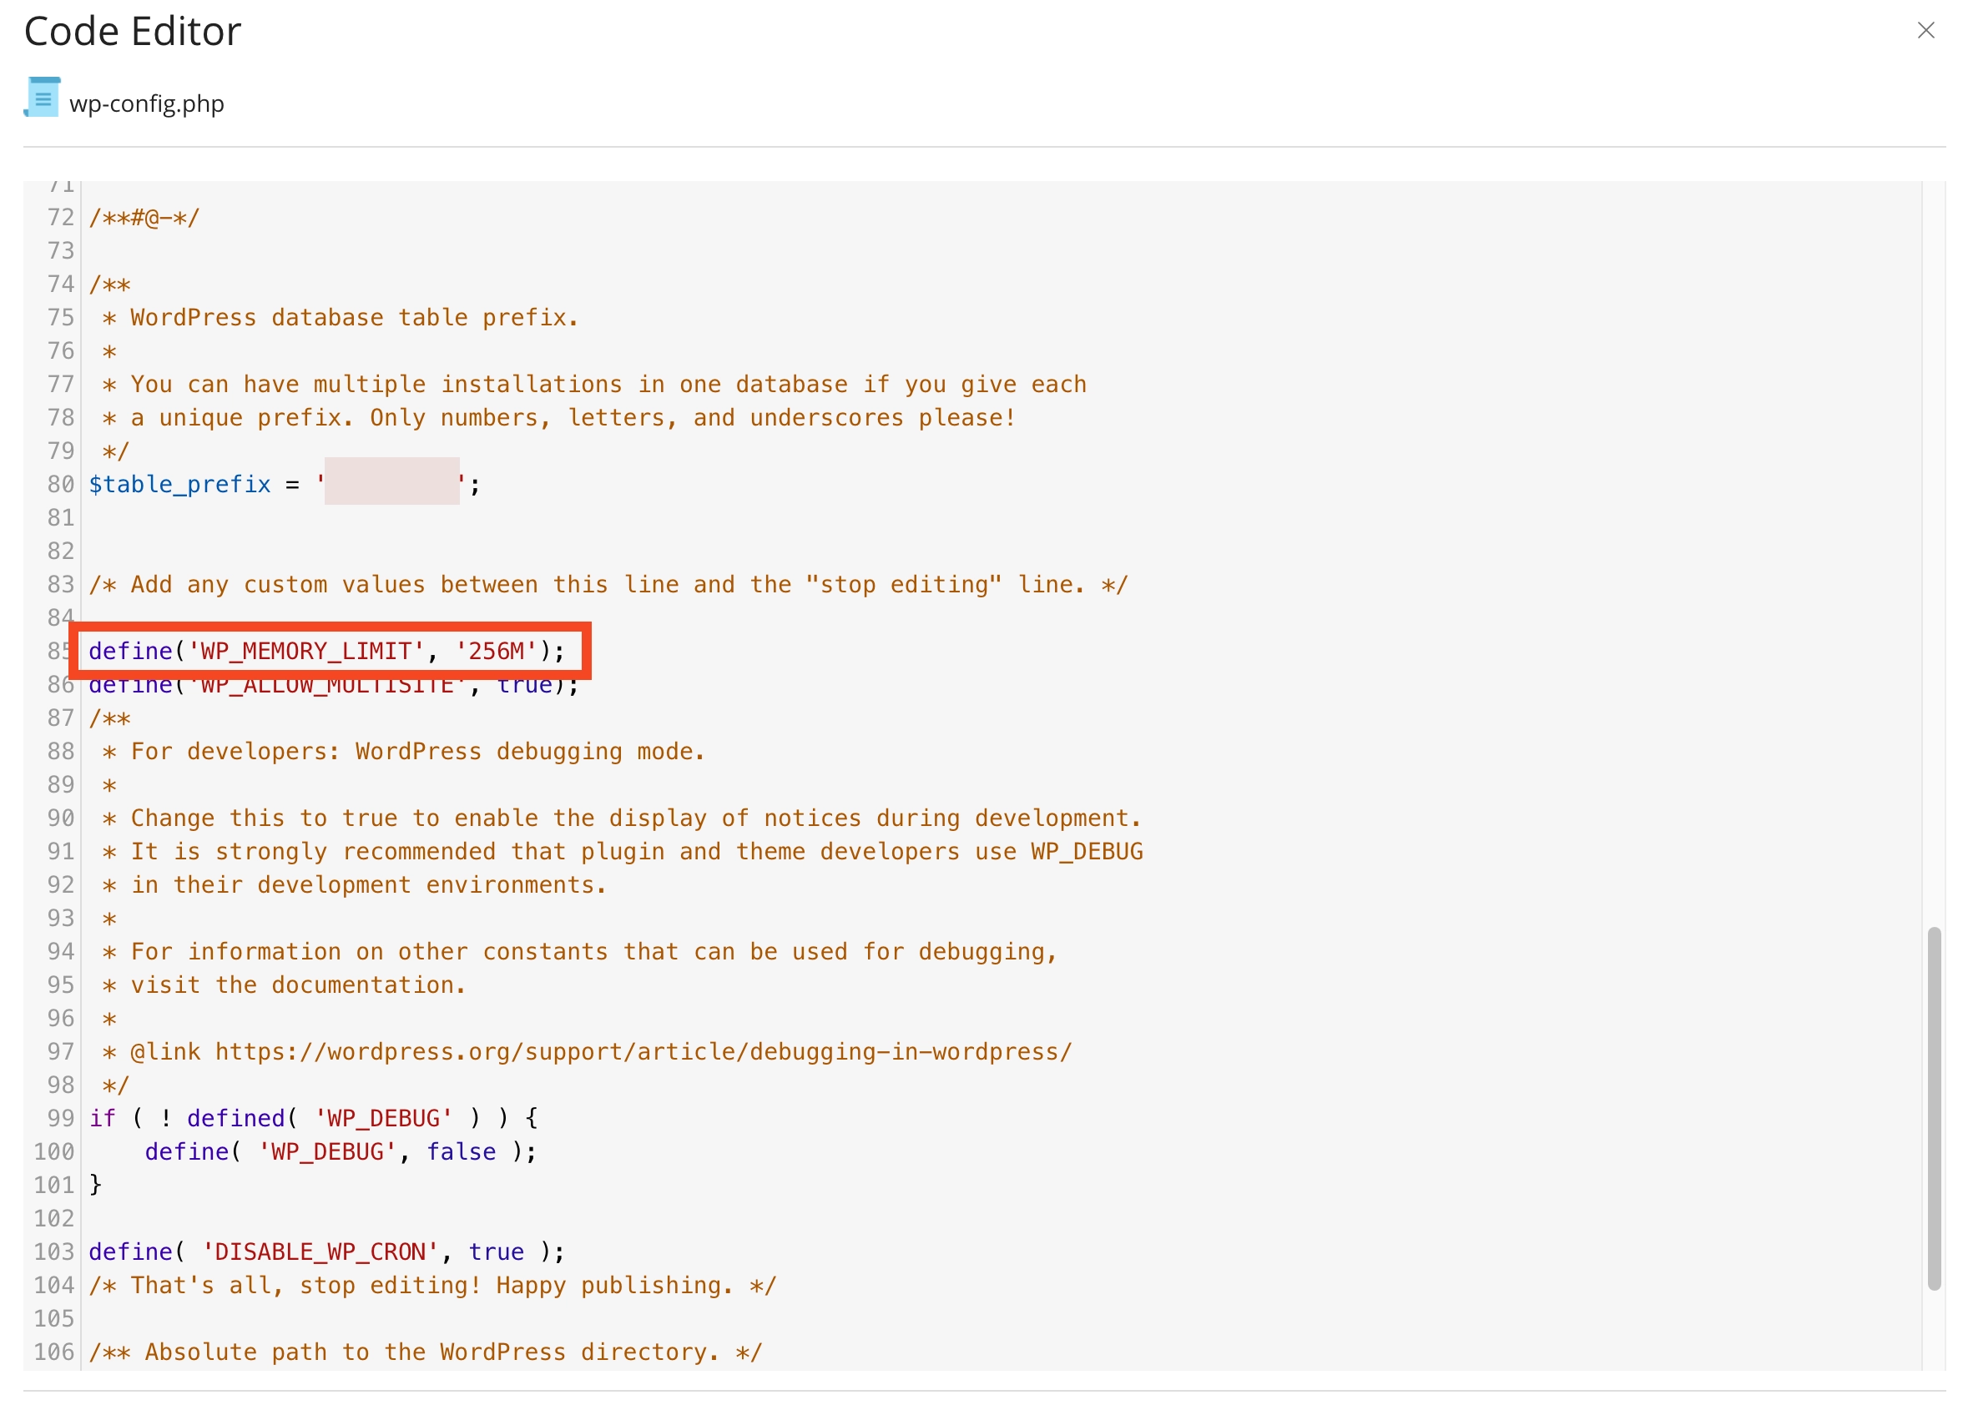This screenshot has width=1963, height=1405.
Task: Click the debugging-in-wordpress @link URL
Action: point(643,1051)
